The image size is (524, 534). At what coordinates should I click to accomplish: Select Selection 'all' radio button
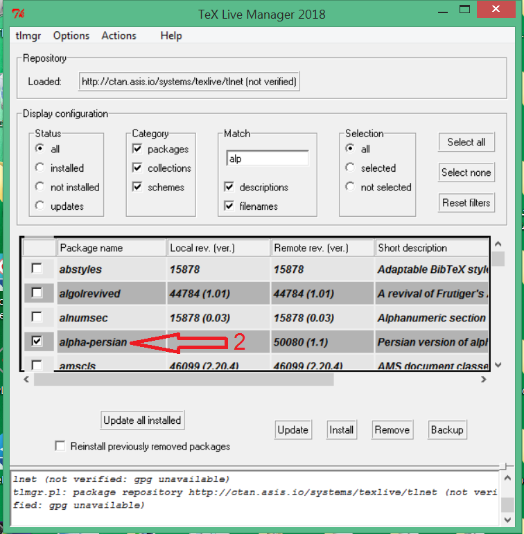[x=350, y=148]
